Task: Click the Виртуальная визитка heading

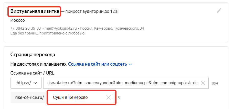Action: pyautogui.click(x=35, y=11)
